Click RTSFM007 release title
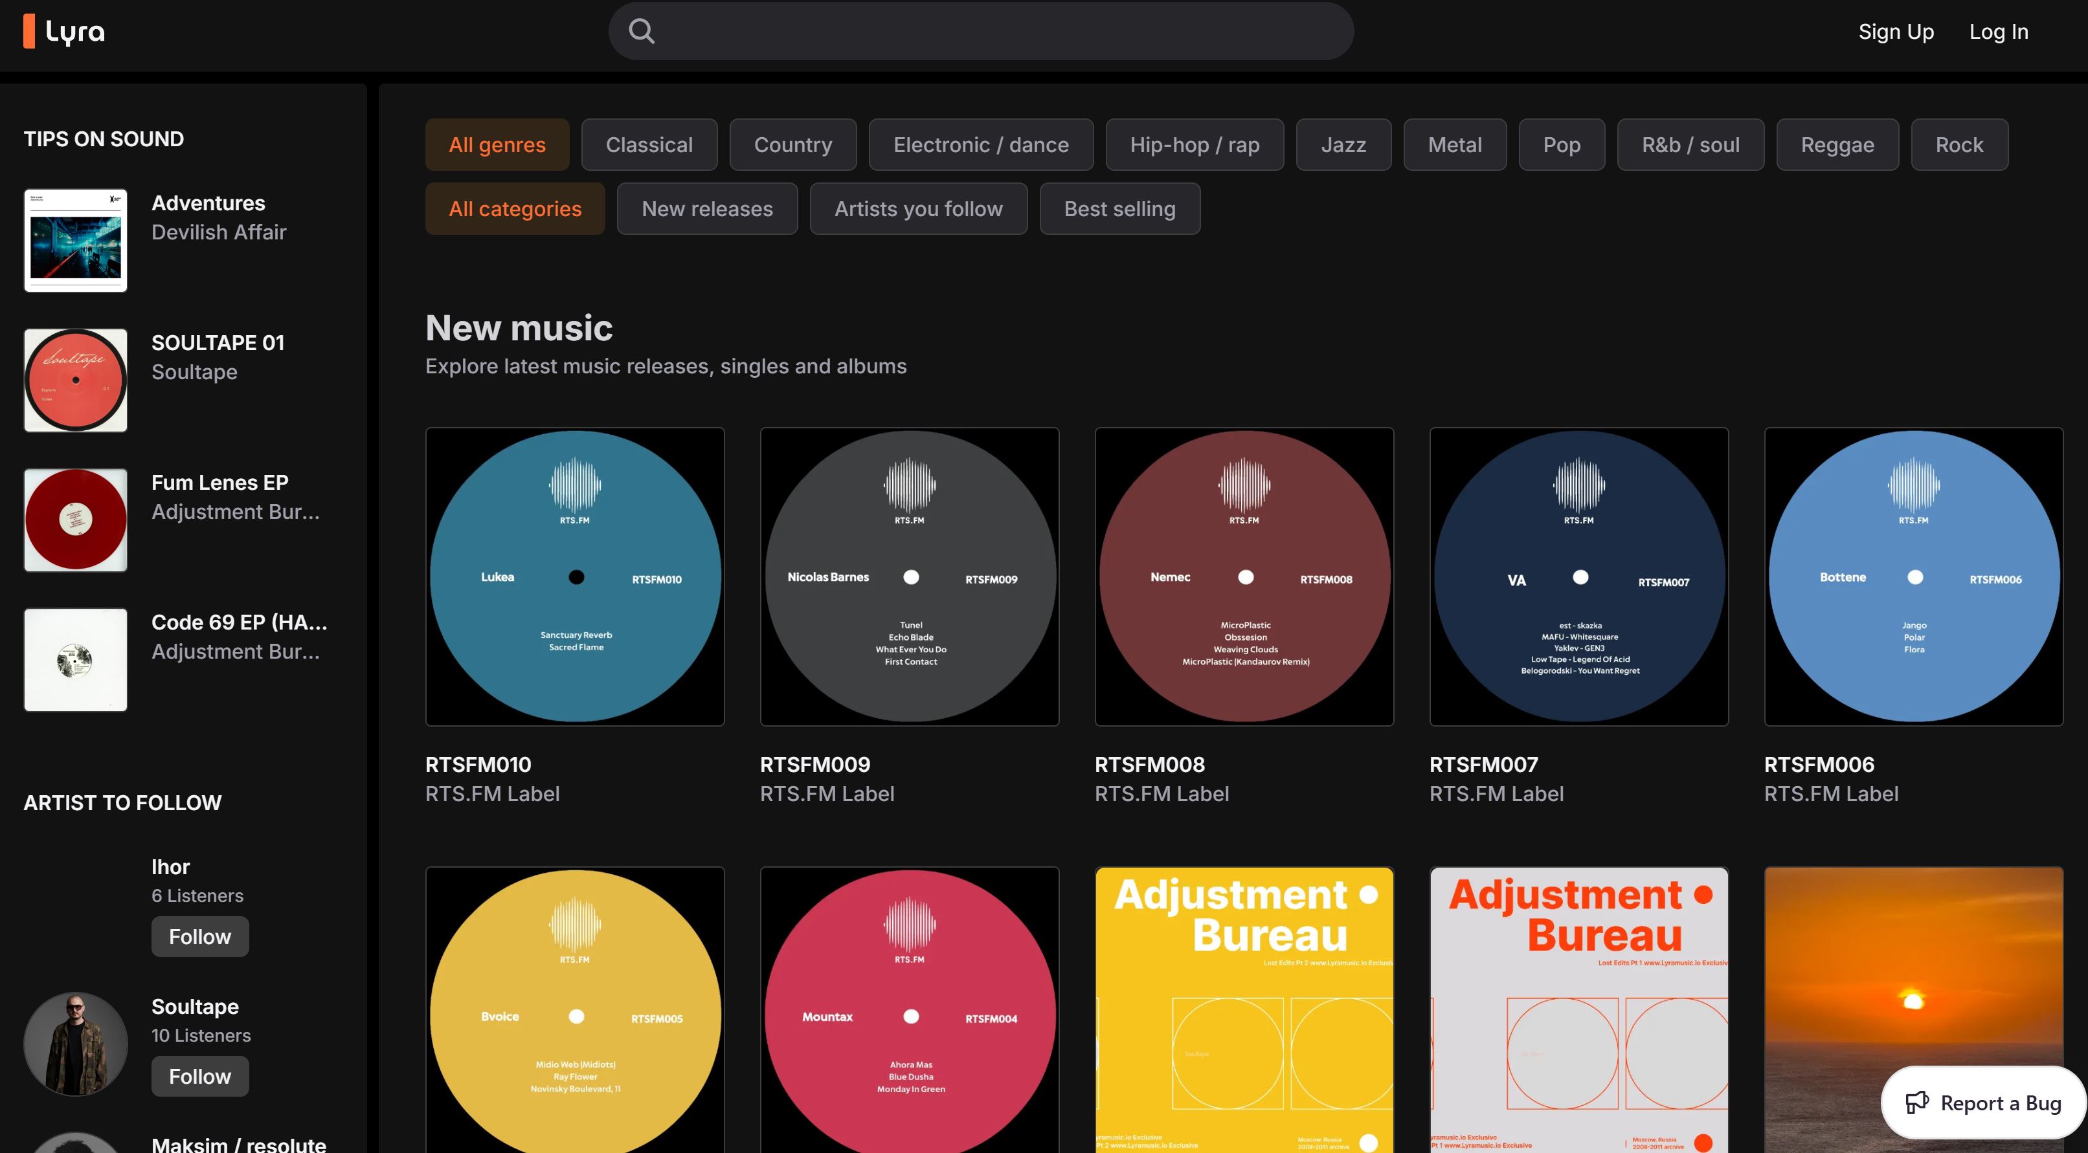This screenshot has height=1153, width=2088. pos(1483,765)
